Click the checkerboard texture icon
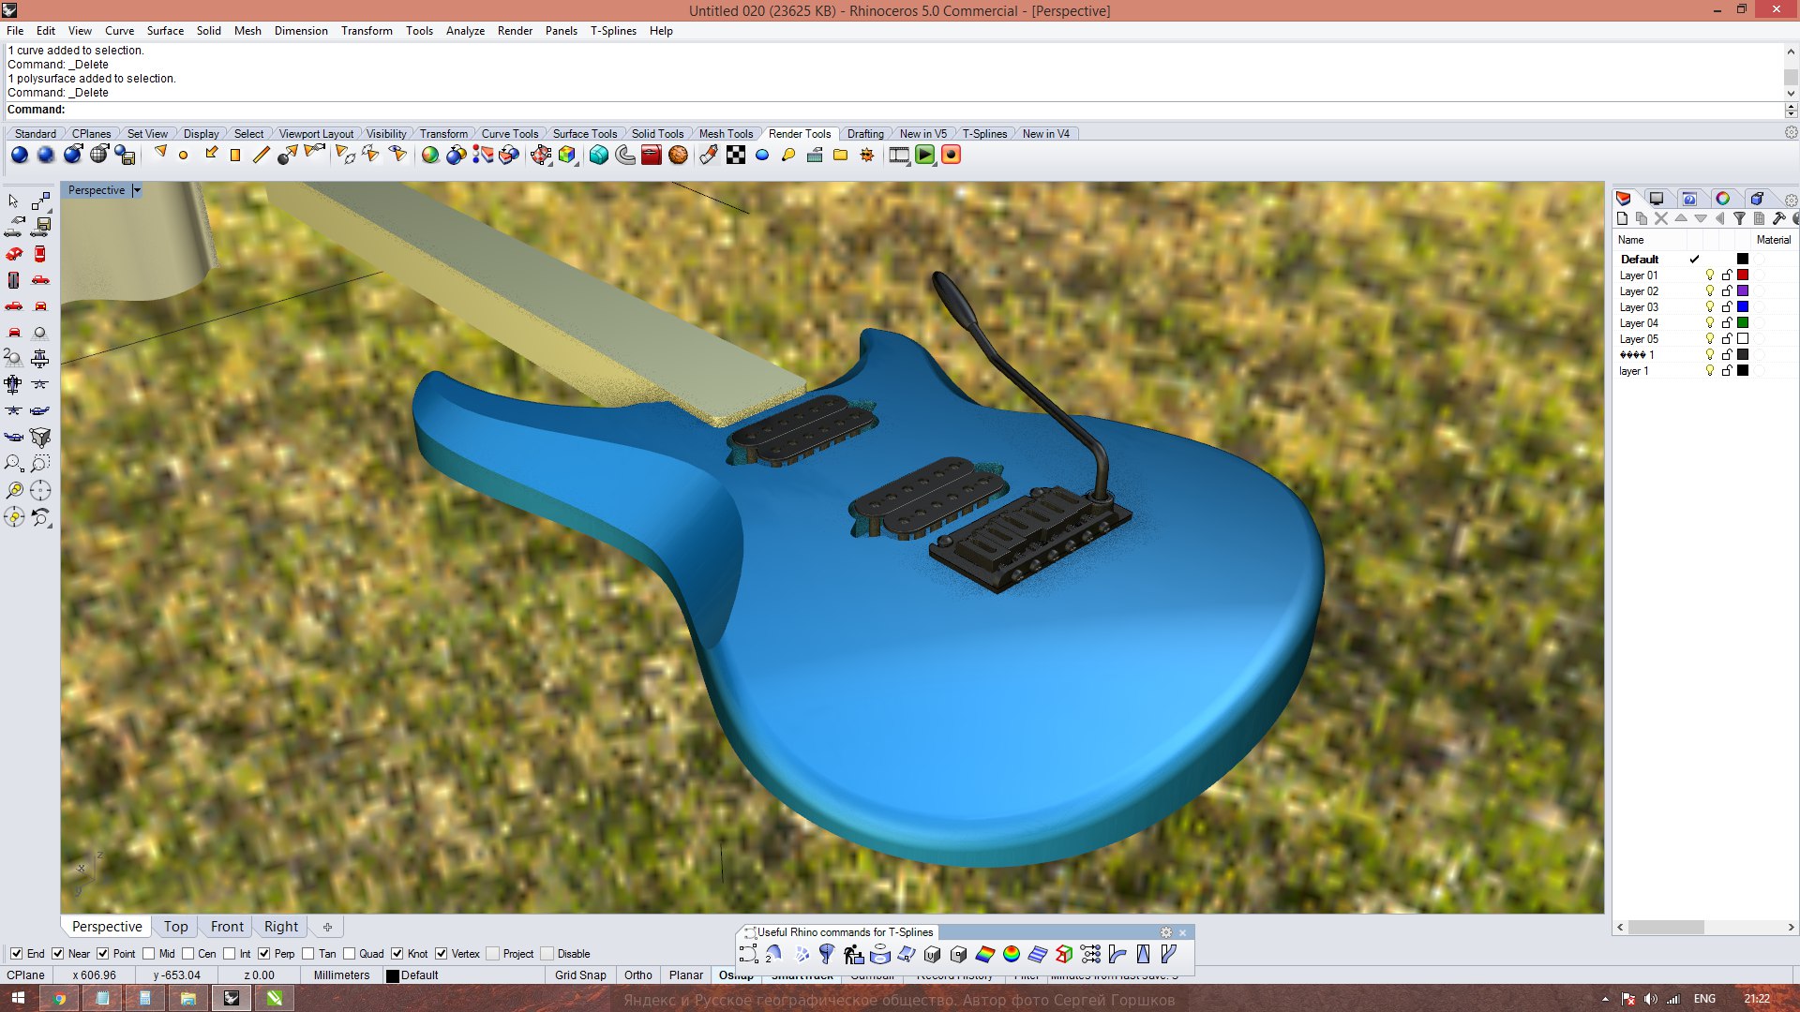 [736, 155]
